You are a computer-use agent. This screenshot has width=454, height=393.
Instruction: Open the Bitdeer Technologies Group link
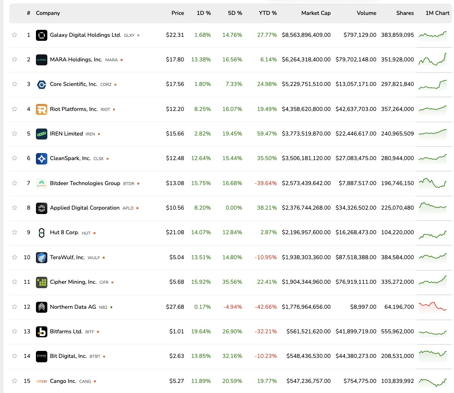point(85,183)
